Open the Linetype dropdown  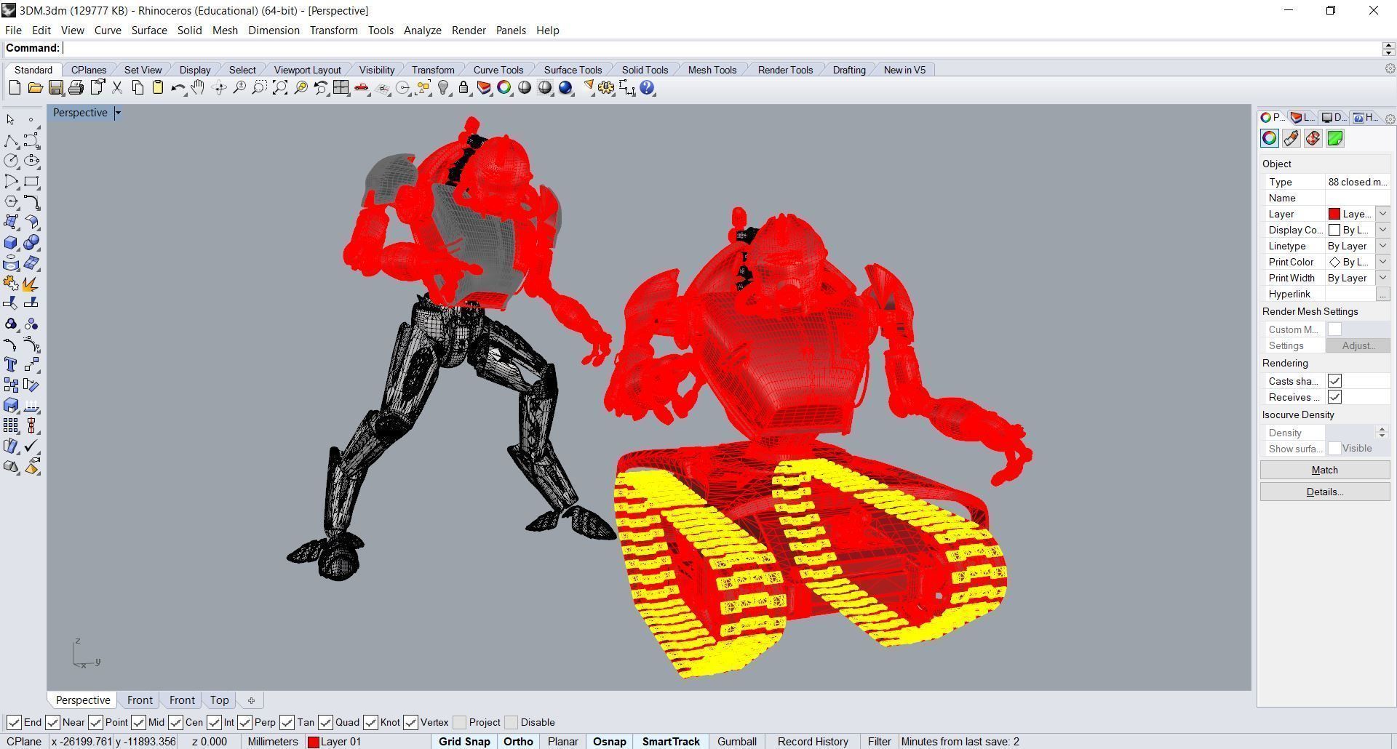pyautogui.click(x=1382, y=246)
